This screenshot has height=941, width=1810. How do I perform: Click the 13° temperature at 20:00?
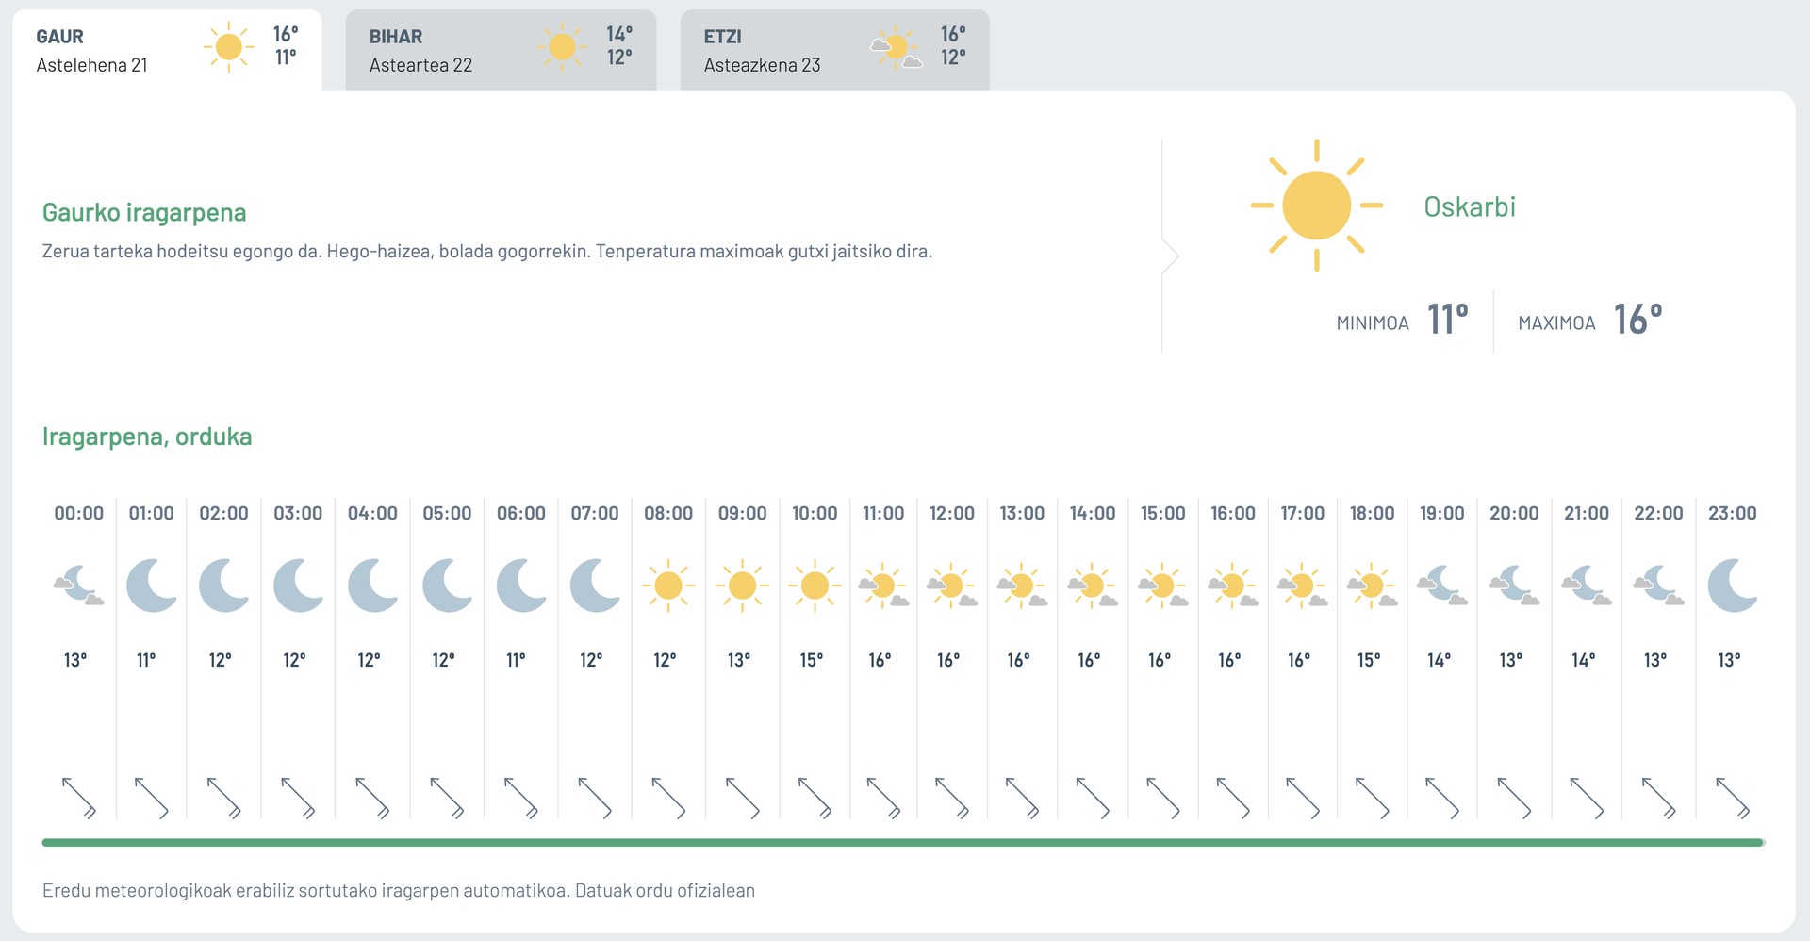click(1511, 660)
